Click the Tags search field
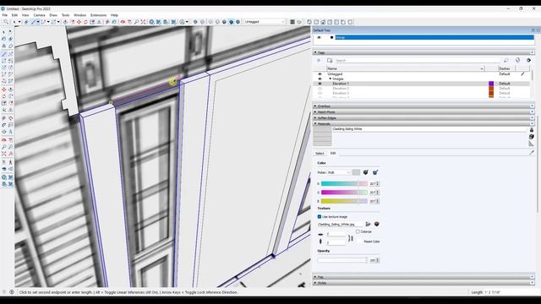 (418, 60)
